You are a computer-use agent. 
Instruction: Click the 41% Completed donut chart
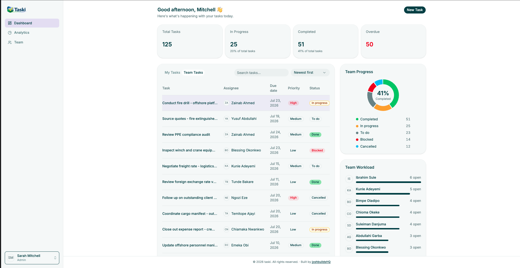coord(383,95)
